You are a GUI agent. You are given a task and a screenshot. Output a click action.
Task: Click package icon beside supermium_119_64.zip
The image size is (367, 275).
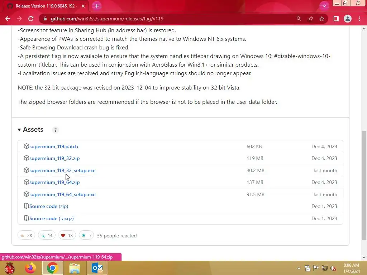click(x=26, y=182)
